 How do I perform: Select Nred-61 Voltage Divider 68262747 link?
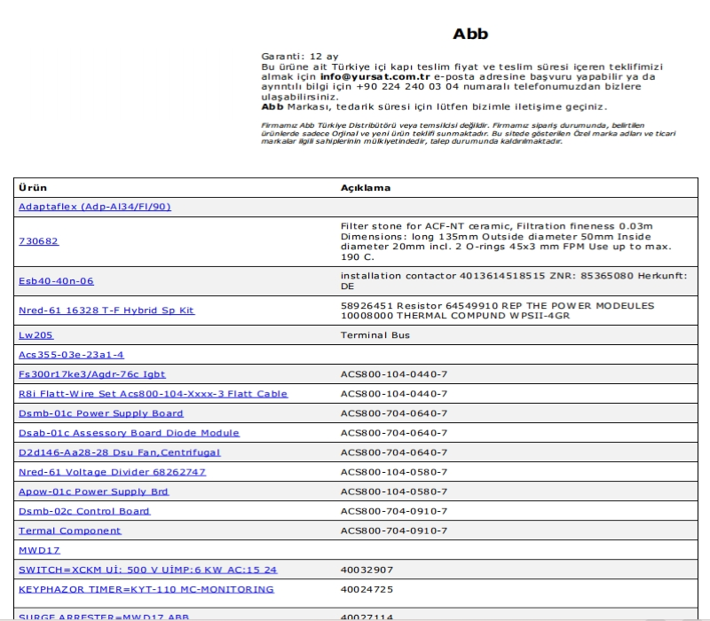click(x=112, y=472)
